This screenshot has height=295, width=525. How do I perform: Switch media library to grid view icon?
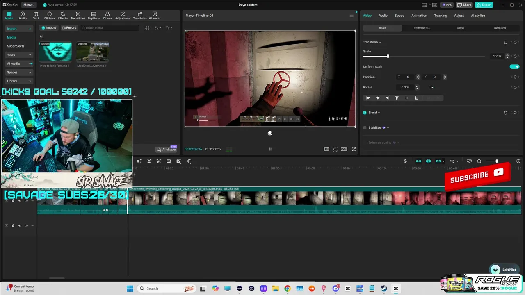[147, 28]
